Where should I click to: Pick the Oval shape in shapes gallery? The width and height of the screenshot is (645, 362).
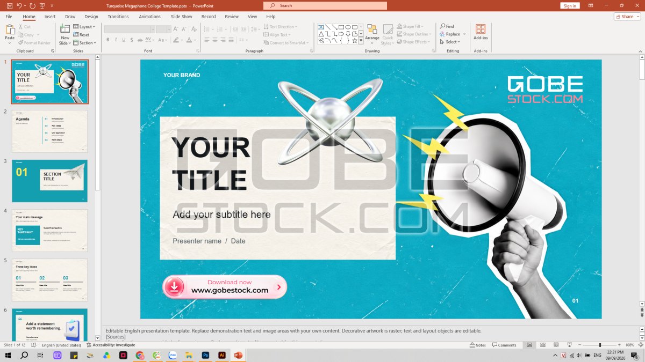coord(348,27)
